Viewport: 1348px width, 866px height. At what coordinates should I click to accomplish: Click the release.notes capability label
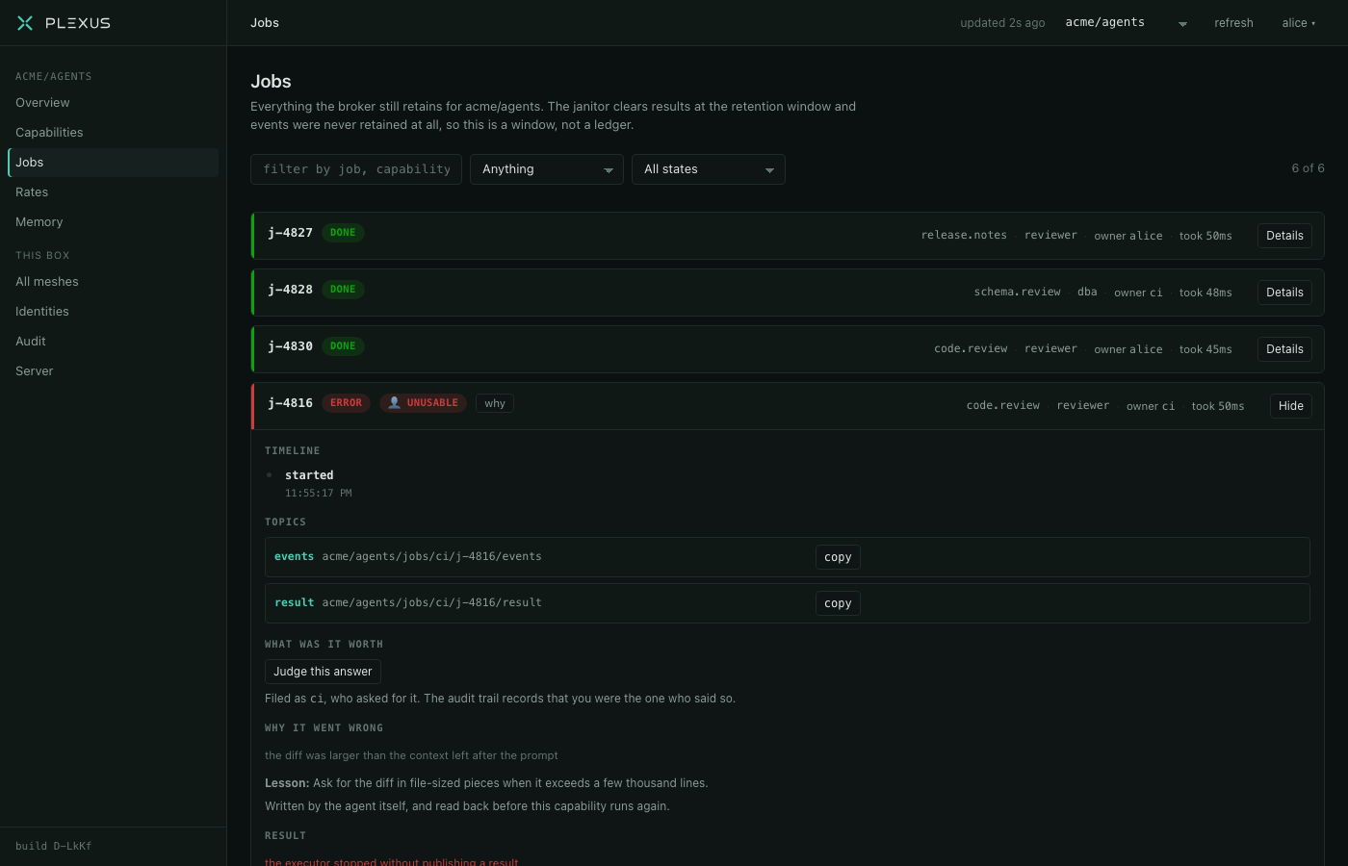click(964, 235)
